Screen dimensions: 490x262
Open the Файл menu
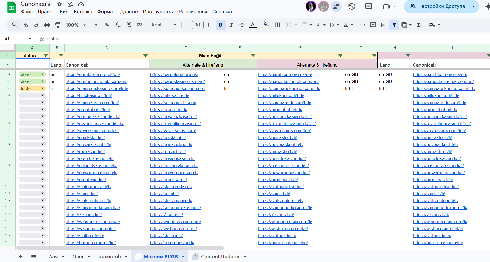pyautogui.click(x=27, y=12)
